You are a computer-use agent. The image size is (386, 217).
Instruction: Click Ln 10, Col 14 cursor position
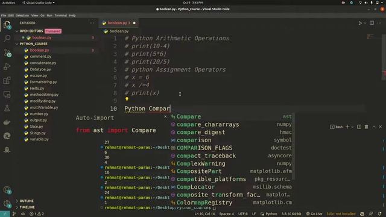click(204, 214)
